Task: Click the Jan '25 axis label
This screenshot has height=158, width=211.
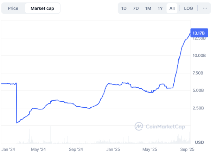Action: 114,150
